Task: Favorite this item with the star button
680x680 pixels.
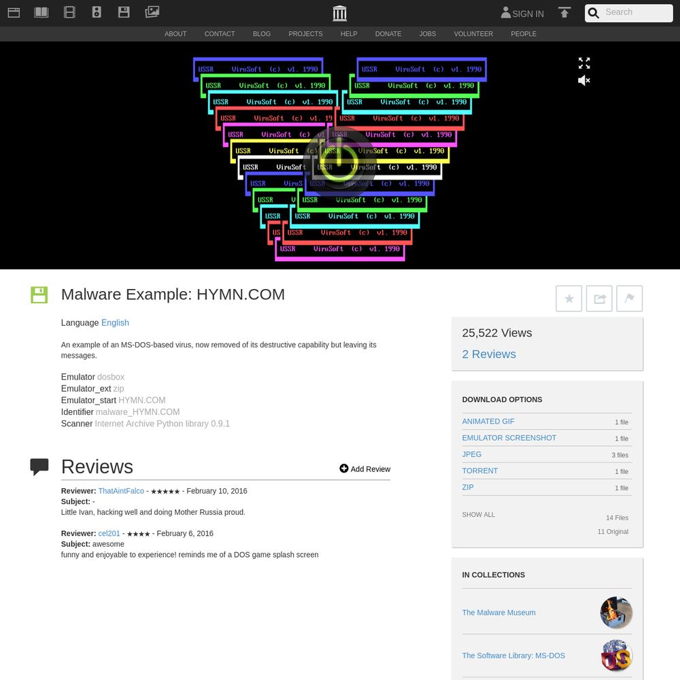Action: 569,299
